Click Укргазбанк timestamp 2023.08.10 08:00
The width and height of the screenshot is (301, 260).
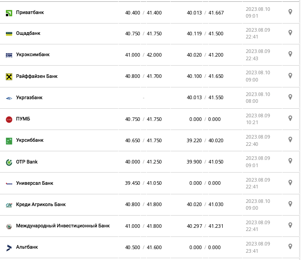[258, 98]
